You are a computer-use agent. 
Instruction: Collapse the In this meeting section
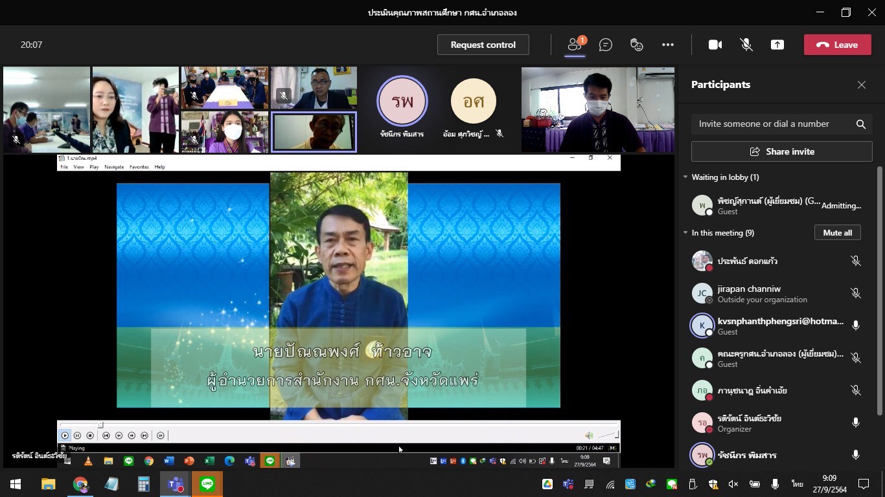(x=685, y=233)
